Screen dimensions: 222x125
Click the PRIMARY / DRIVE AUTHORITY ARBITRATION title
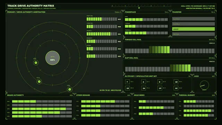click(26, 12)
